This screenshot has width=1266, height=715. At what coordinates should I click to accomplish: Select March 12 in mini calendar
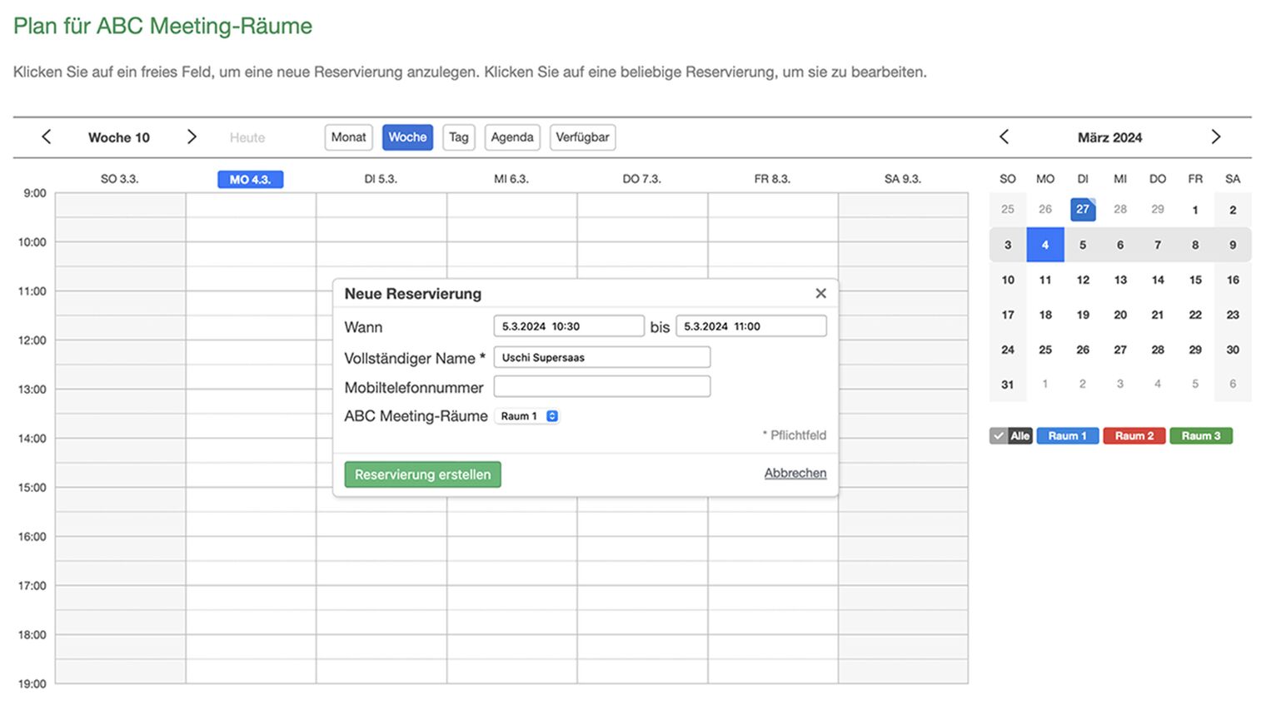[1083, 280]
